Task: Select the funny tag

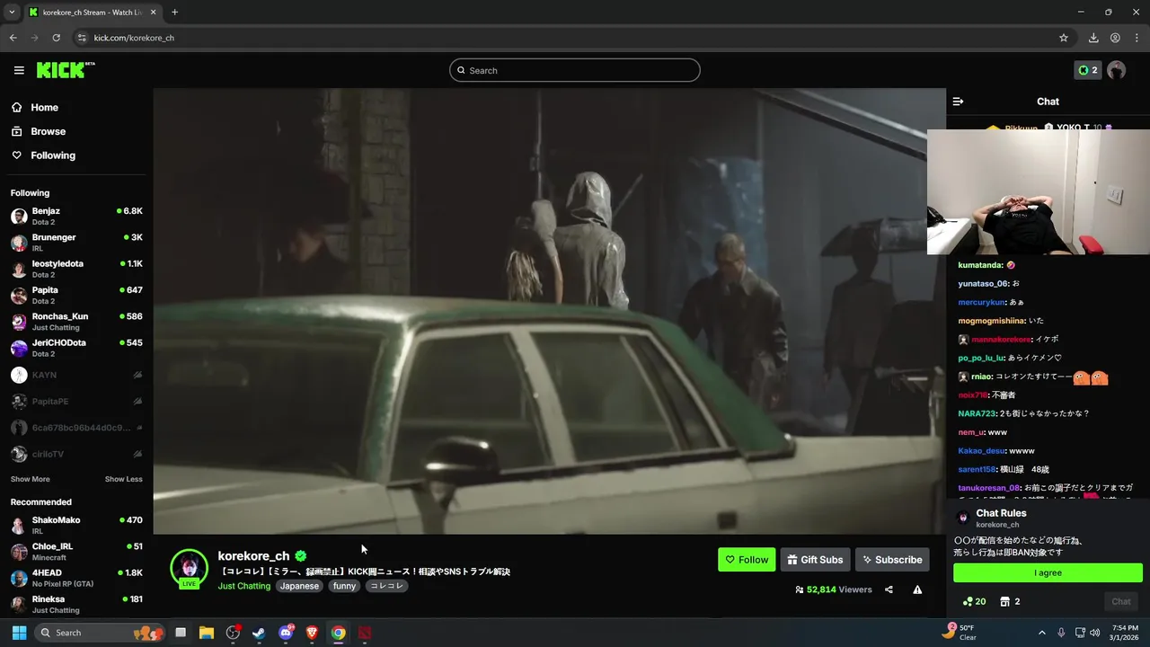Action: pyautogui.click(x=344, y=586)
